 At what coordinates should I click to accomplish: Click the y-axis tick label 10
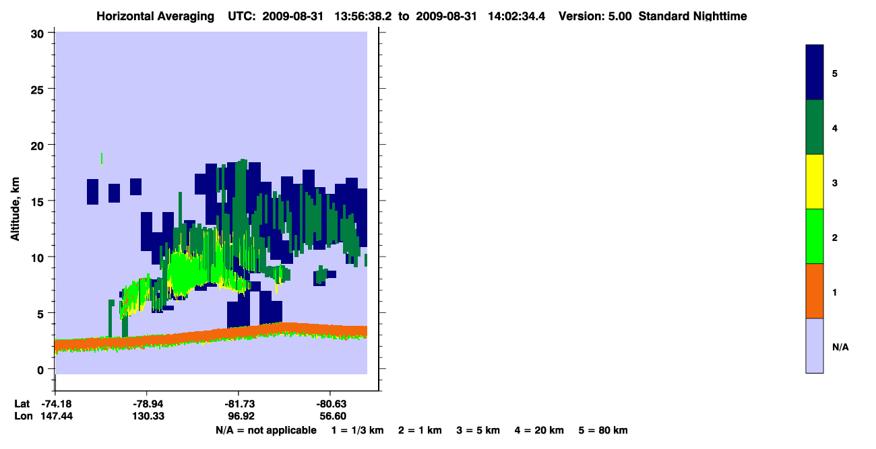click(38, 257)
